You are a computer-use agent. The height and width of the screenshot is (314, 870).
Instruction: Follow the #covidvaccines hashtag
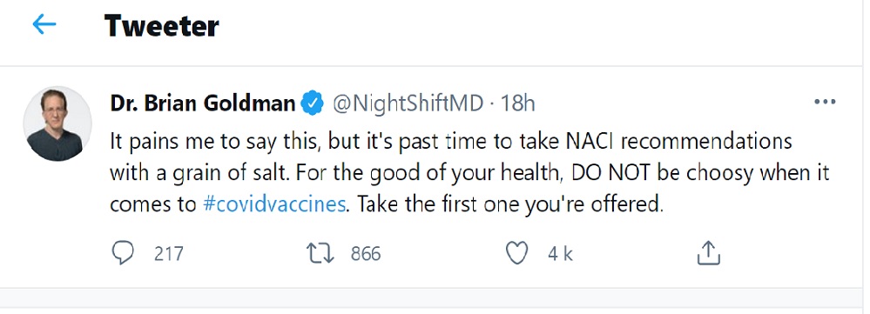[x=274, y=204]
